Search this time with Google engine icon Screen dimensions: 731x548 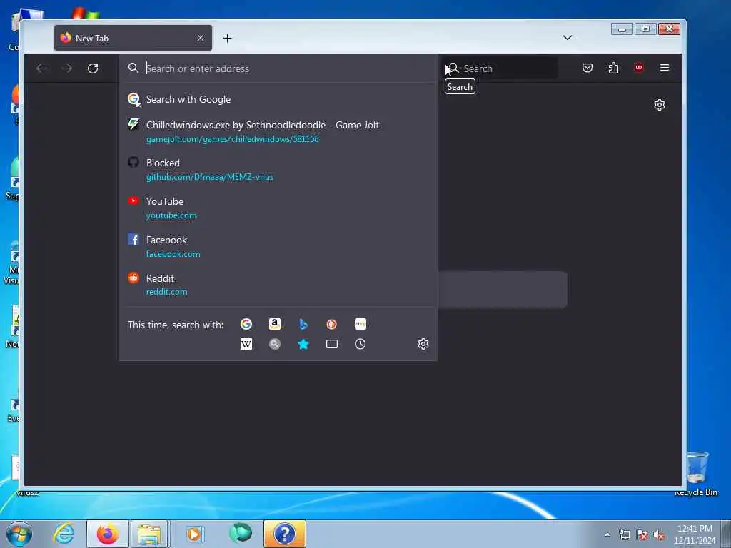pos(246,324)
